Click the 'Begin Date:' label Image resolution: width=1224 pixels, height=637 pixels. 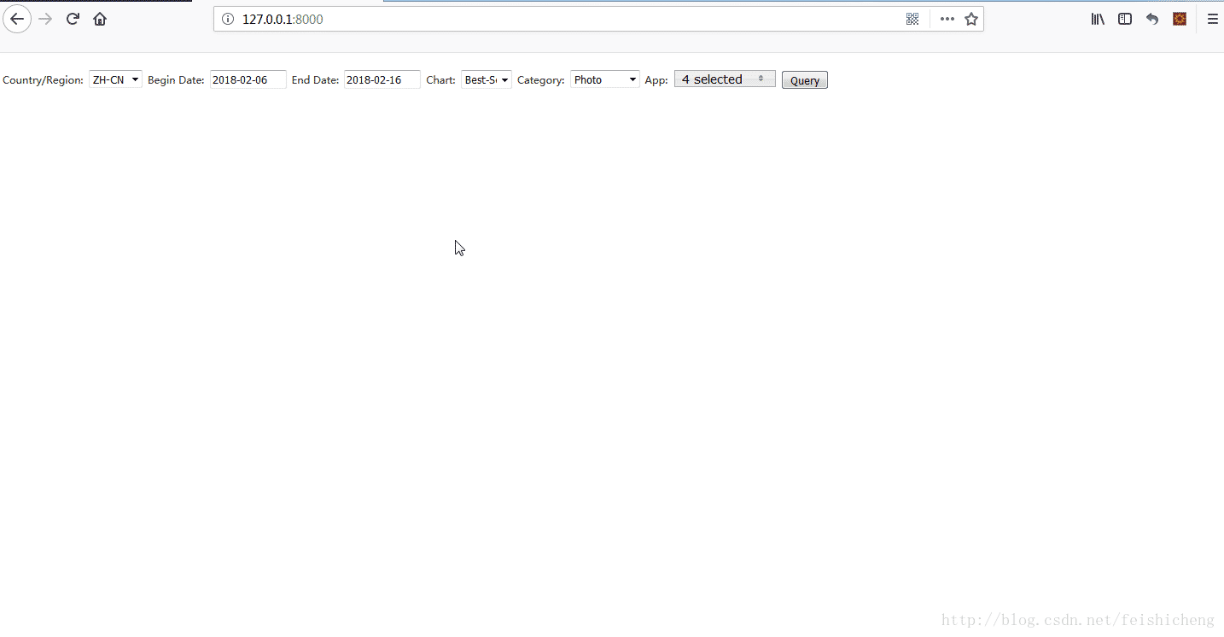176,80
